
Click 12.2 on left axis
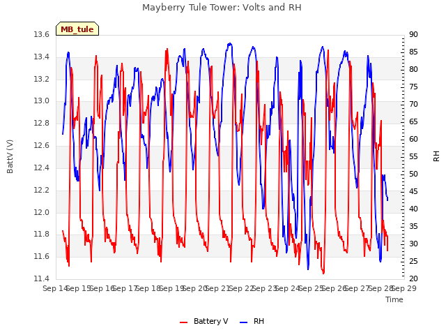coord(42,190)
